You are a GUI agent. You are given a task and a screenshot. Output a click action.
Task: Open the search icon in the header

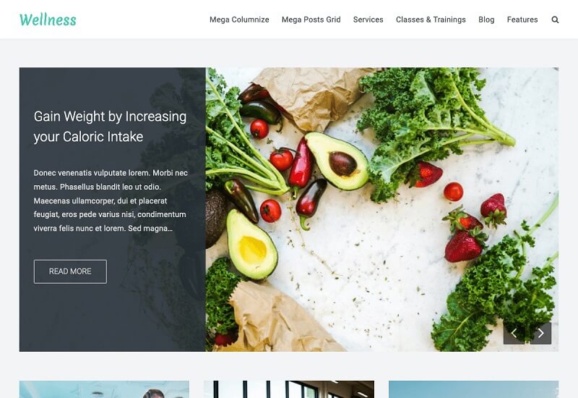(555, 20)
